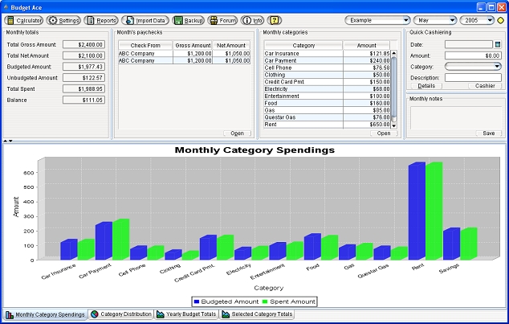Expand the Quick Cashiering Category dropdown
Viewport: 509px width, 324px height.
472,67
